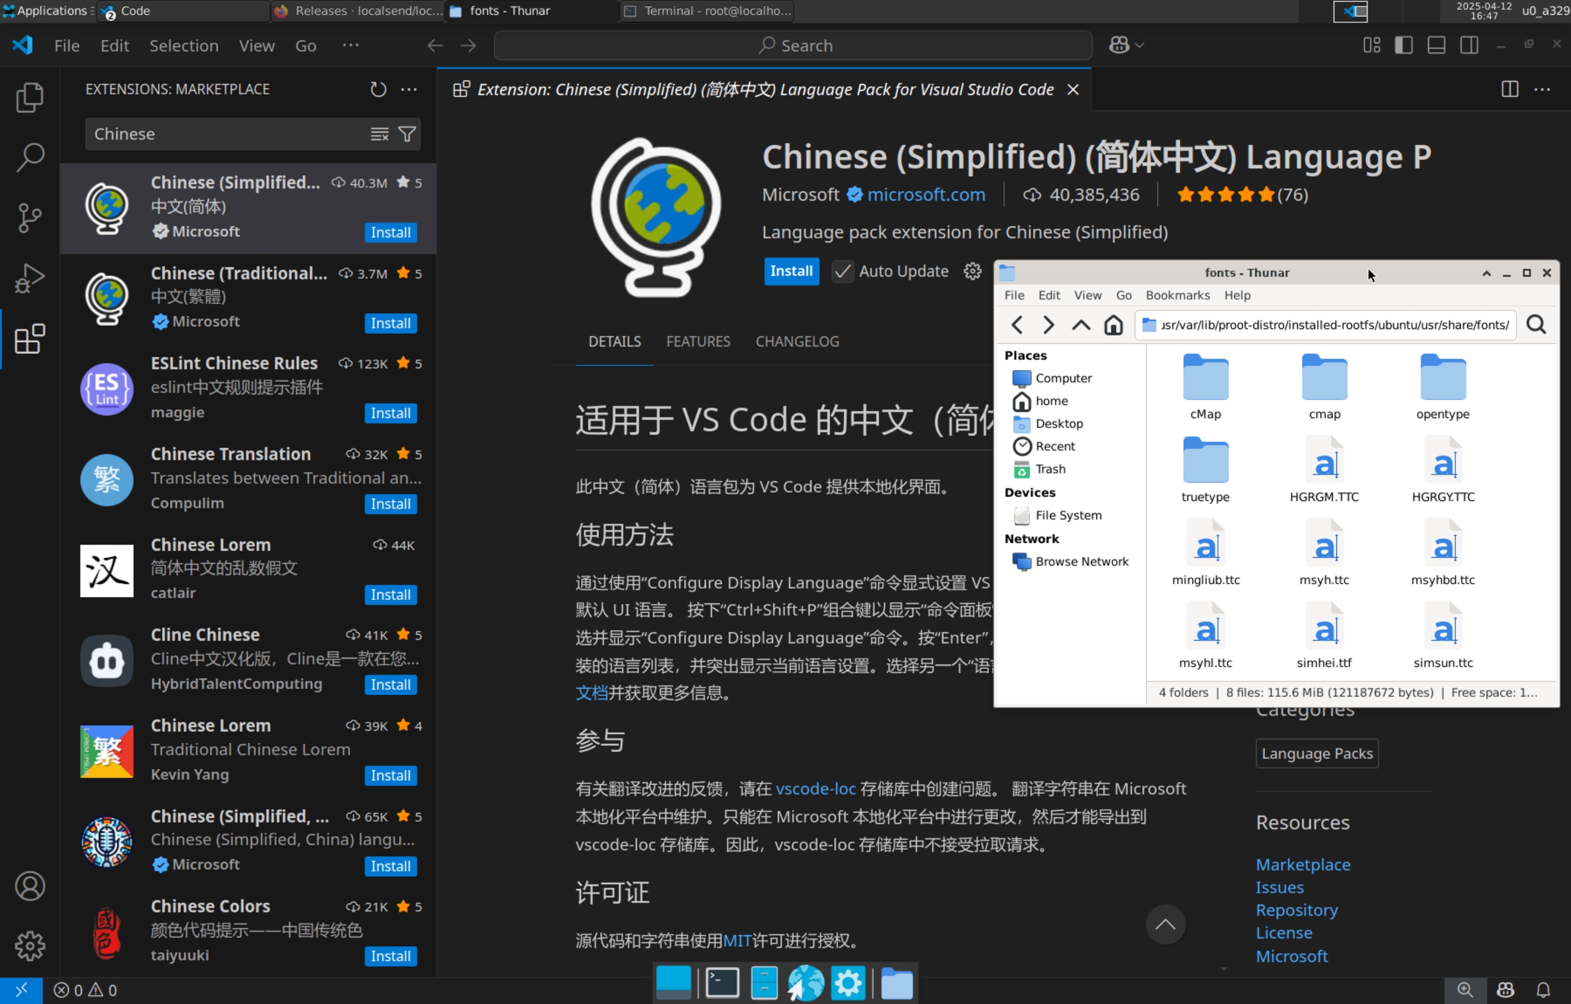Open Thunar View menu
Image resolution: width=1571 pixels, height=1004 pixels.
[1088, 295]
